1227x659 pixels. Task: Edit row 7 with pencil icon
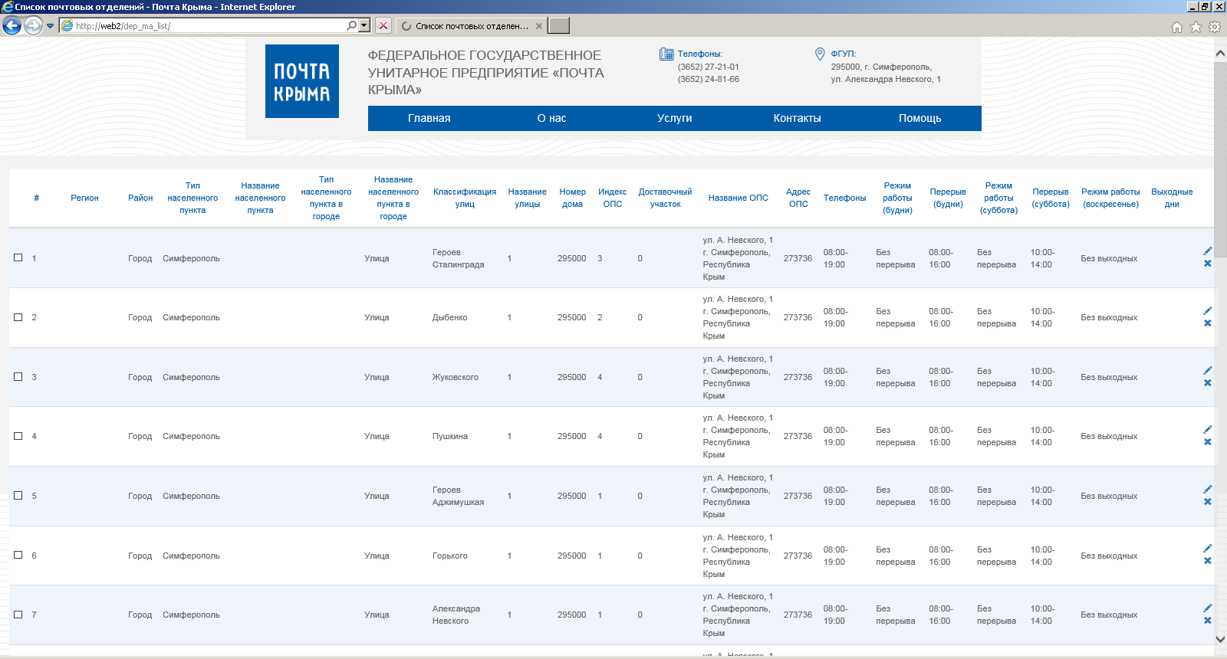[1208, 608]
